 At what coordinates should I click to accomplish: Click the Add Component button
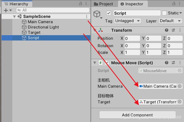137,115
